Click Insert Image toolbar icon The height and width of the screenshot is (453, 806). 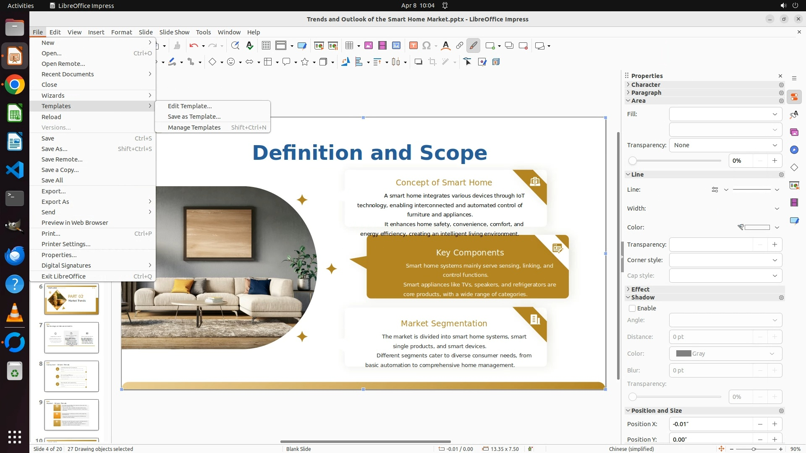[x=368, y=46]
